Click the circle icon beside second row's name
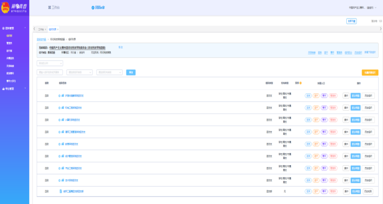The height and width of the screenshot is (204, 383). coord(59,108)
